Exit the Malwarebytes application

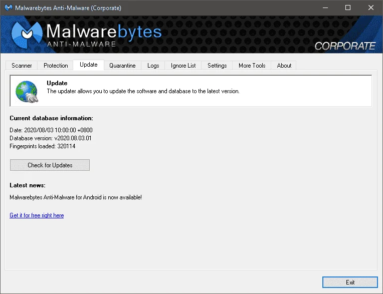click(350, 282)
